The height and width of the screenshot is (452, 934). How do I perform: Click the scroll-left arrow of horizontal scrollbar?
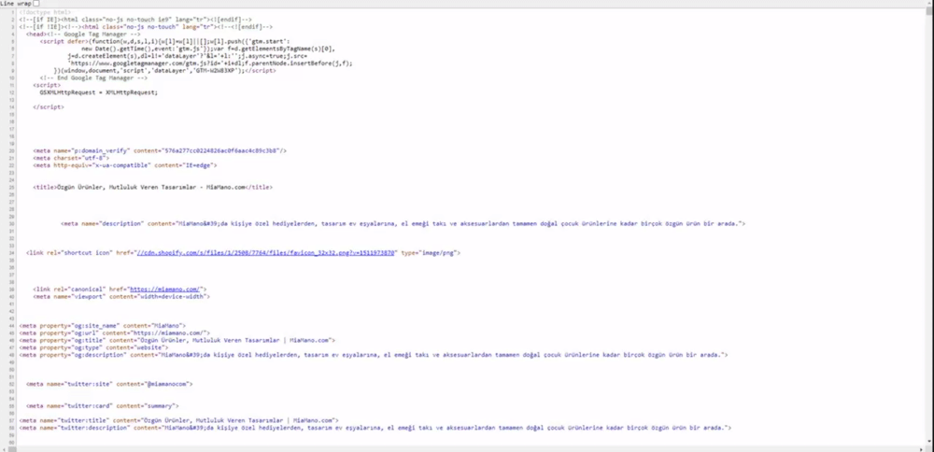coord(4,448)
